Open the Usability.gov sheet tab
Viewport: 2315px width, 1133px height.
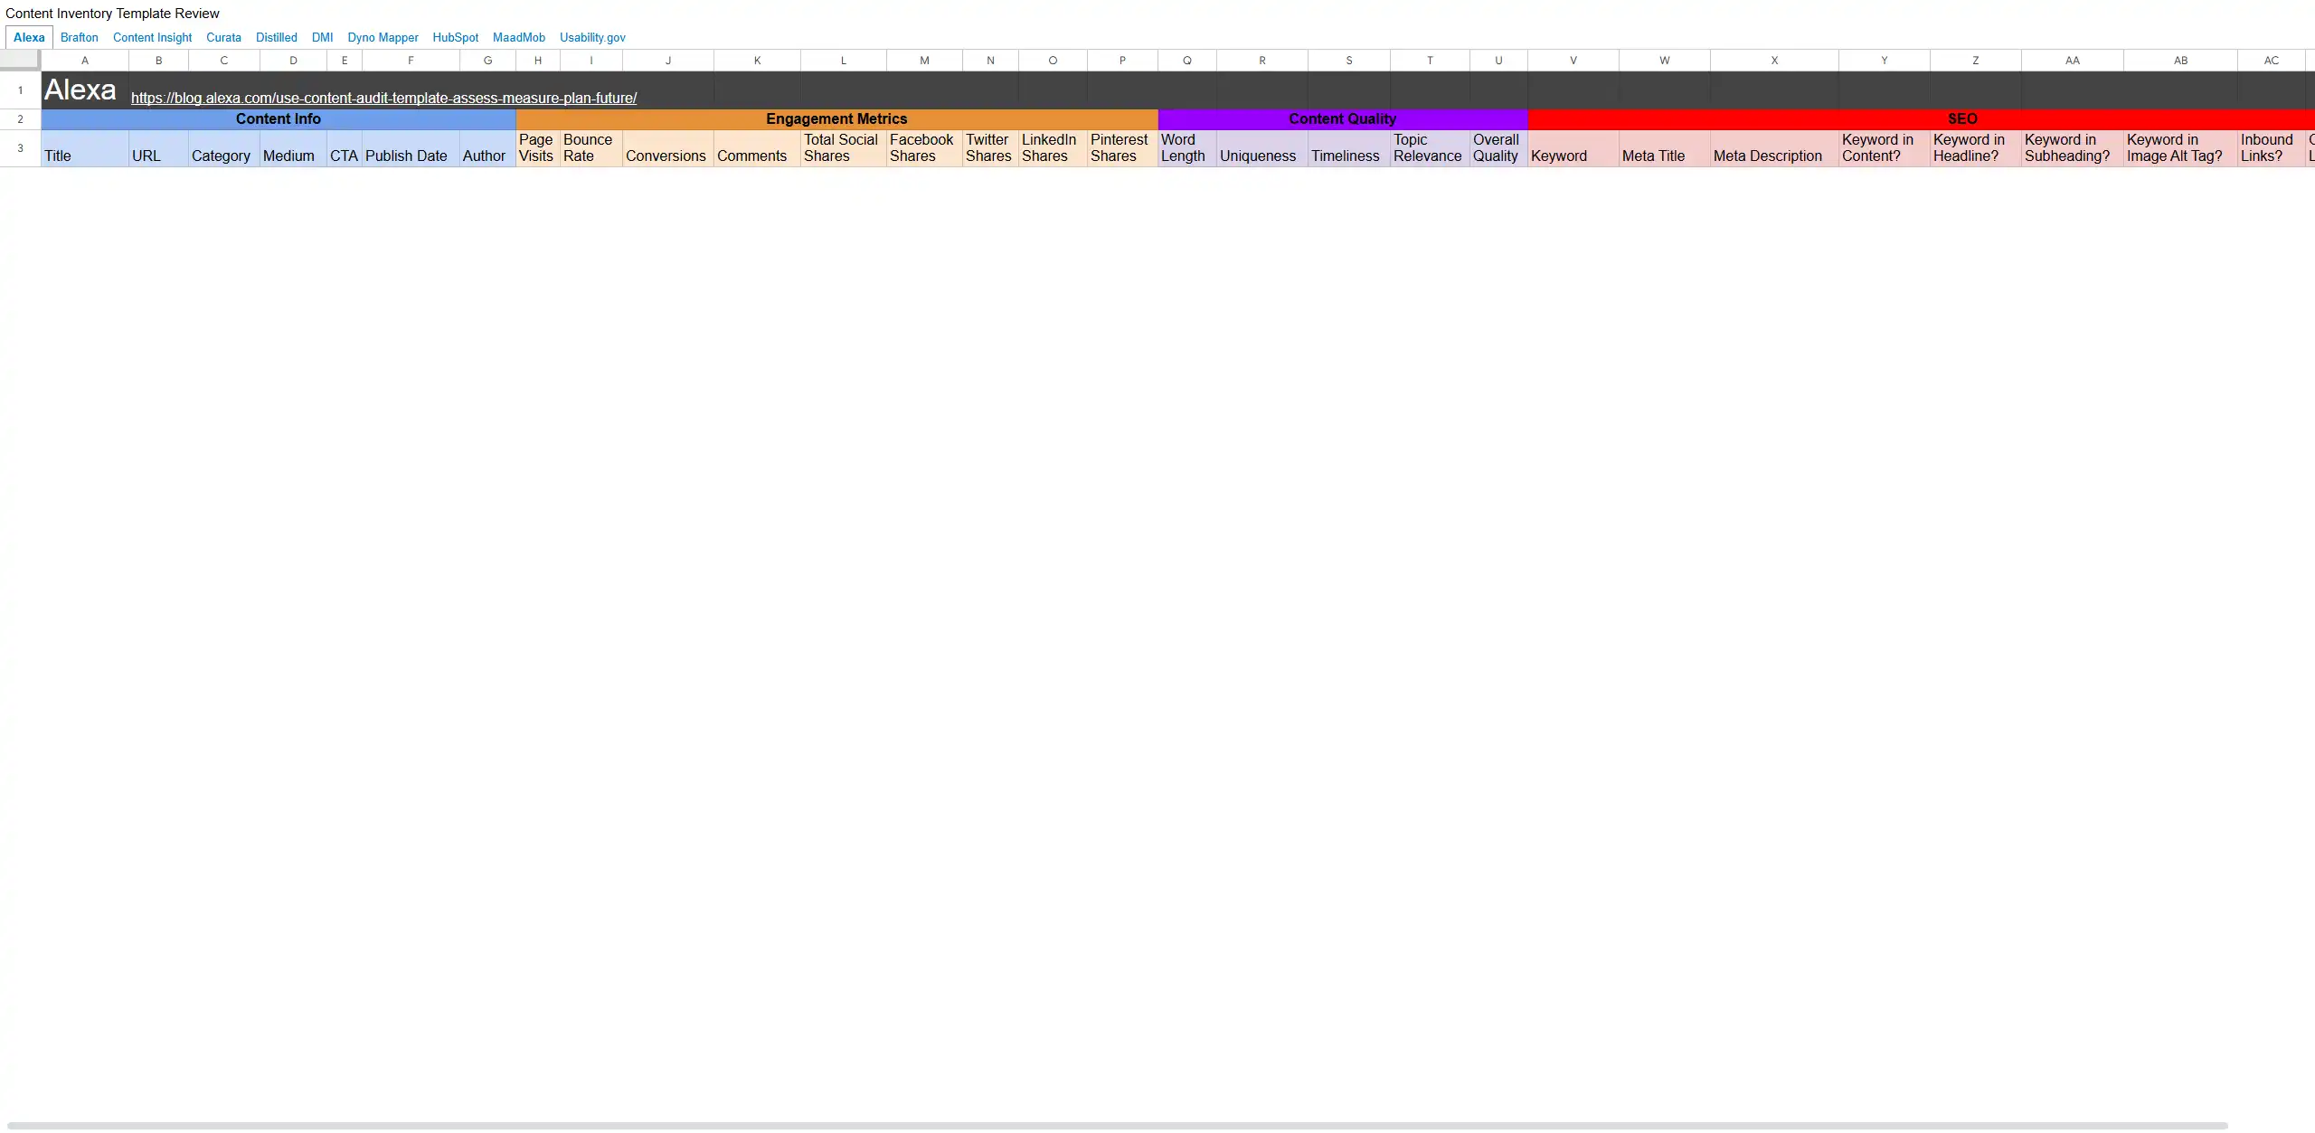tap(592, 37)
